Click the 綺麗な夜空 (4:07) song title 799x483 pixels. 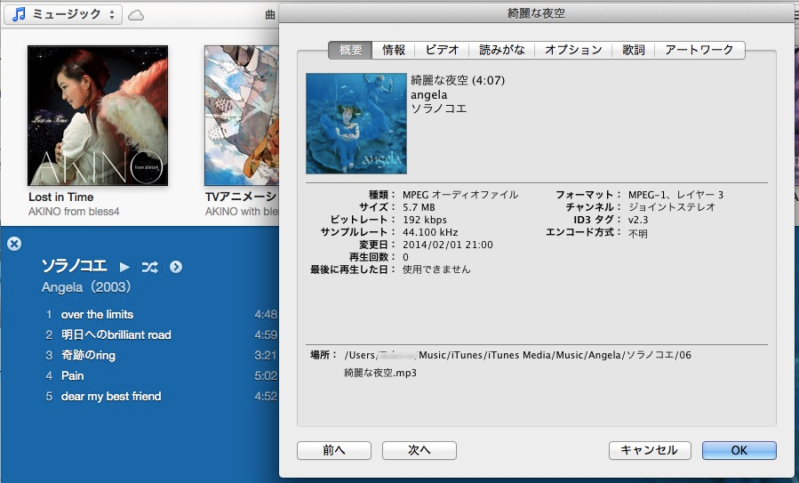click(458, 81)
